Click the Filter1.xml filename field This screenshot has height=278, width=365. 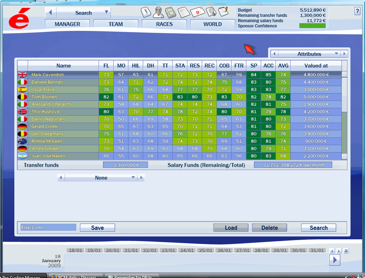(48, 228)
